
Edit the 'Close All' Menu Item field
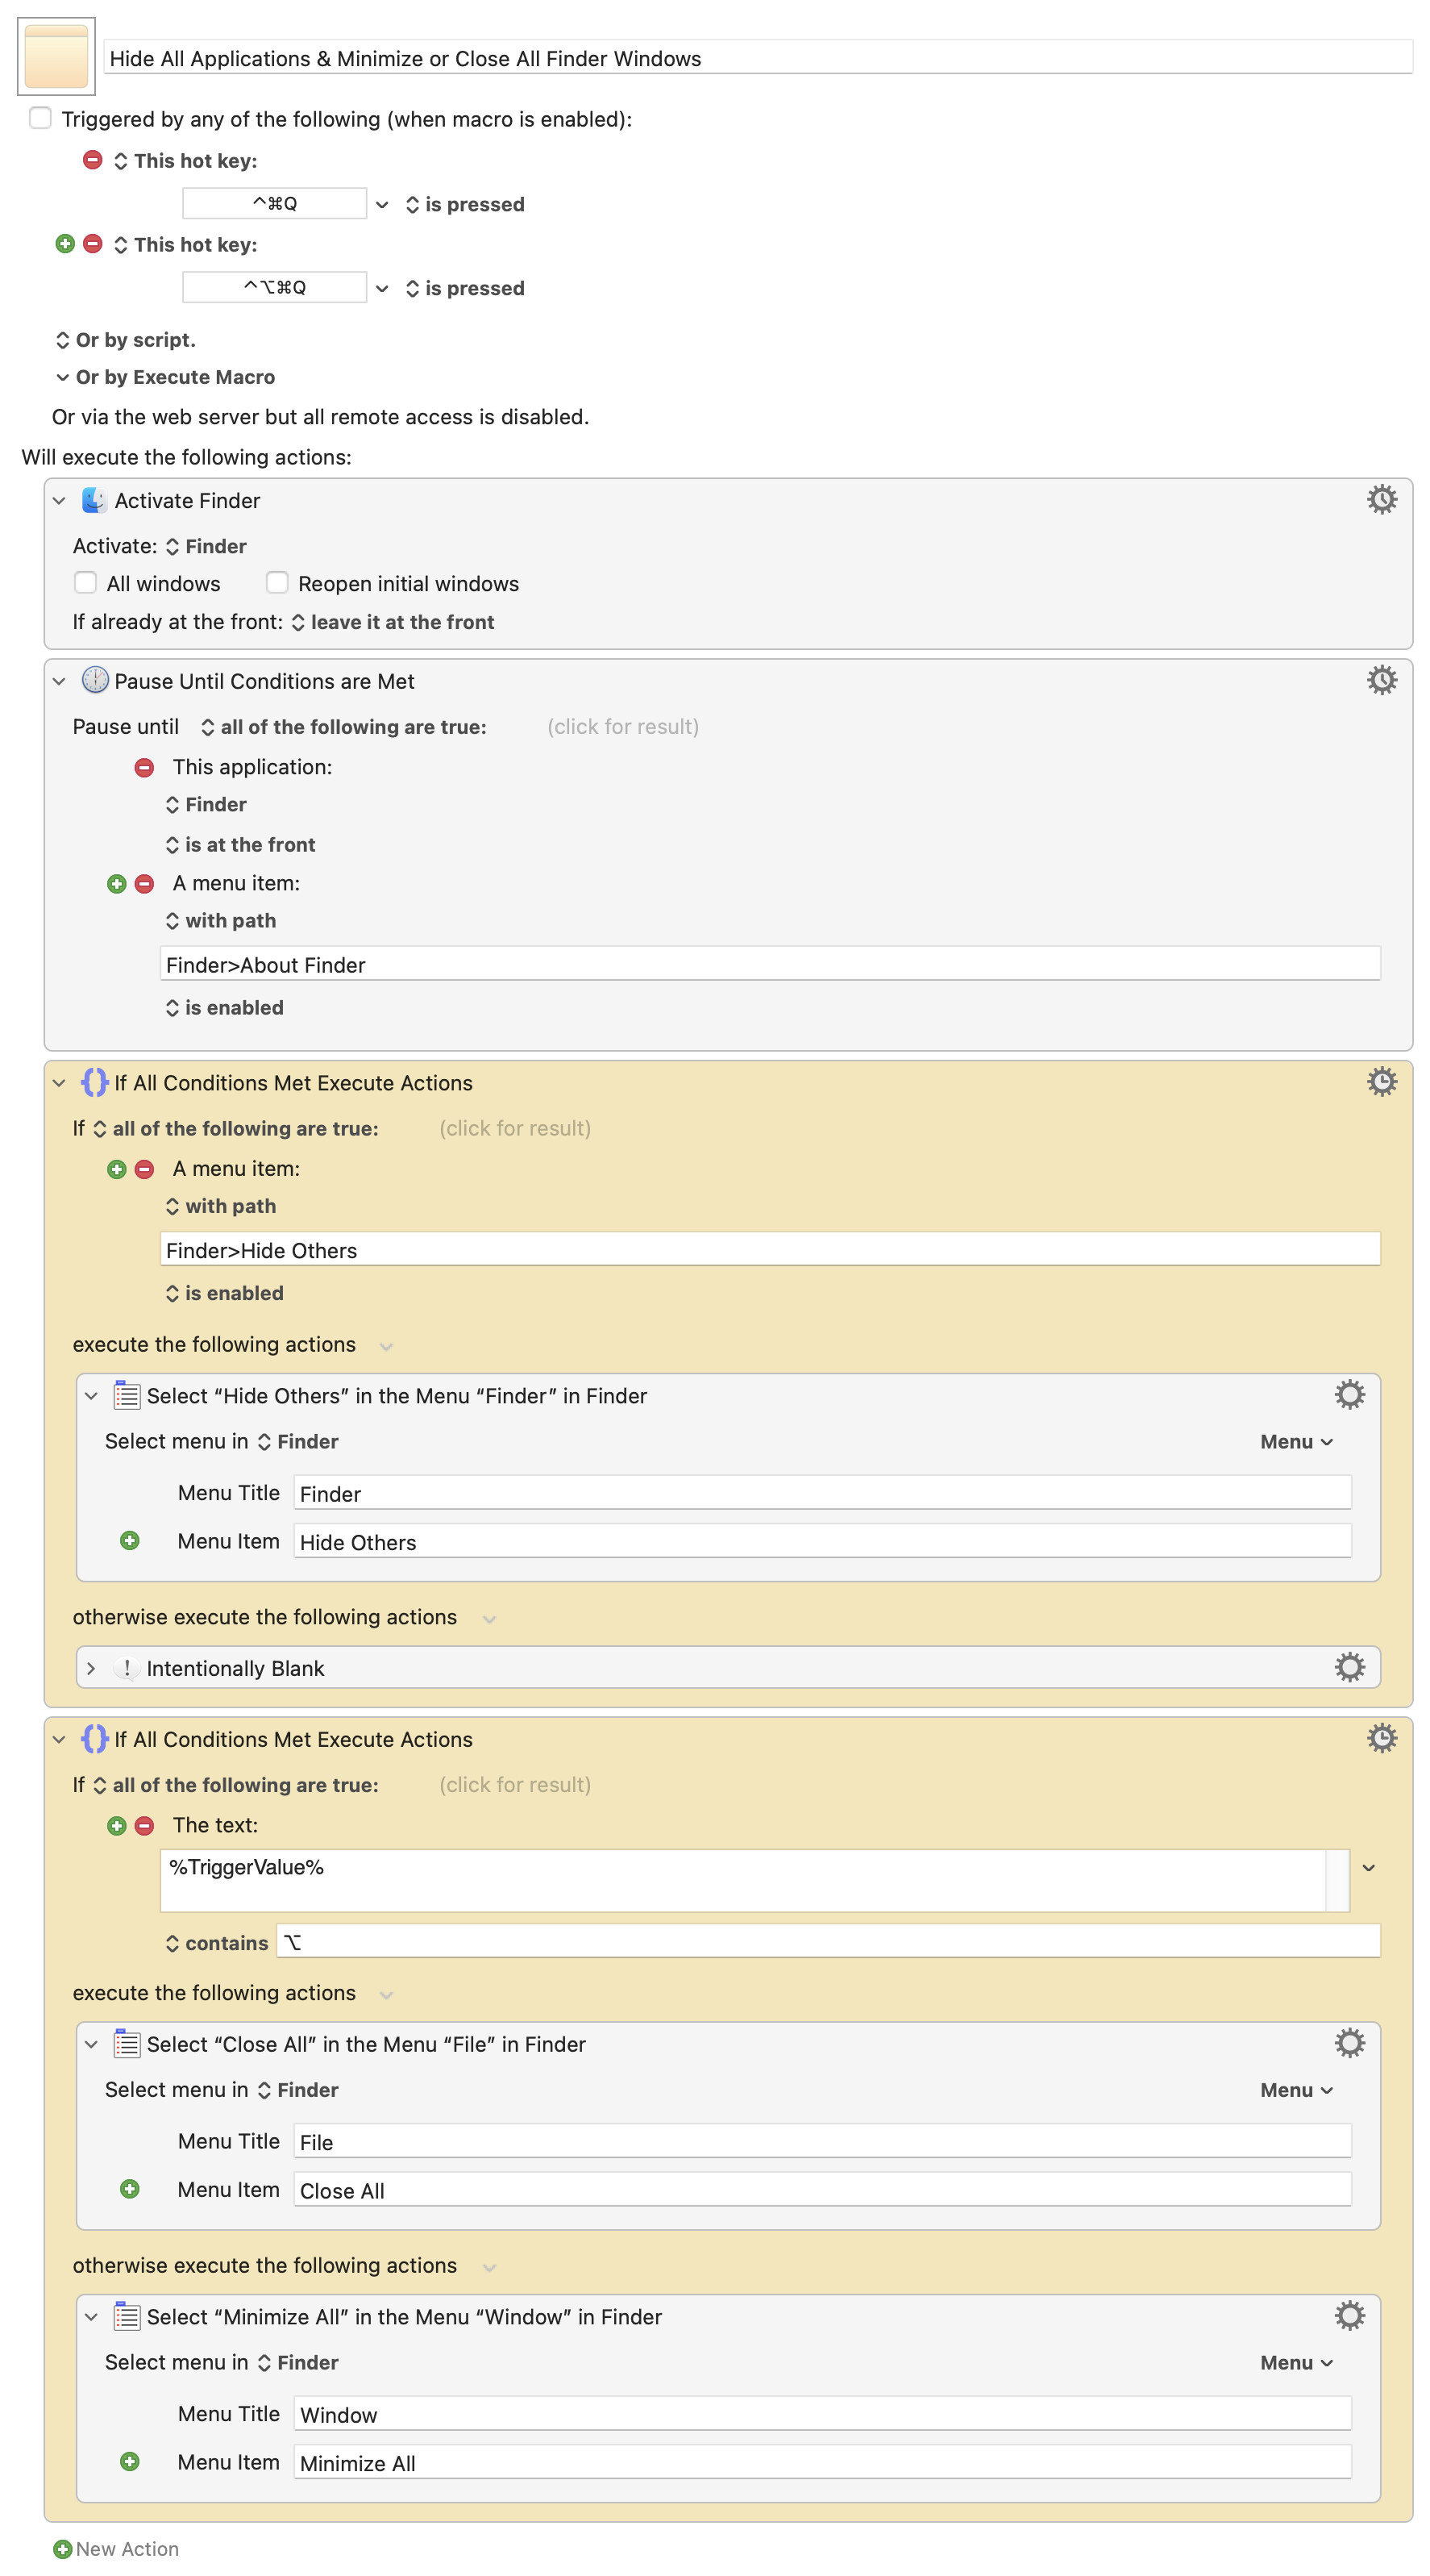[821, 2189]
